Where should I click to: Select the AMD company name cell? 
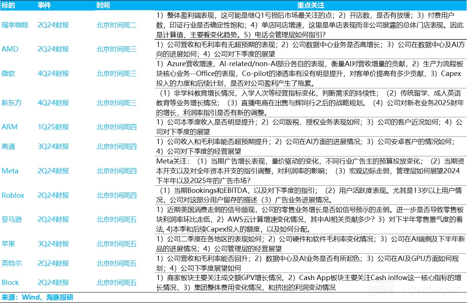[x=10, y=49]
